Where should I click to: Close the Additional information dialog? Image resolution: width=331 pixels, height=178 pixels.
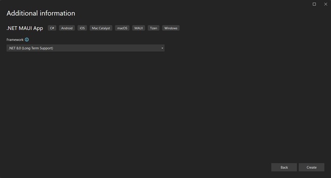coord(325,4)
